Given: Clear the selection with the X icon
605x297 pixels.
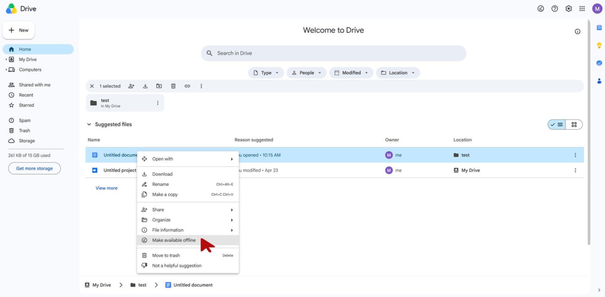Looking at the screenshot, I should click(x=92, y=86).
